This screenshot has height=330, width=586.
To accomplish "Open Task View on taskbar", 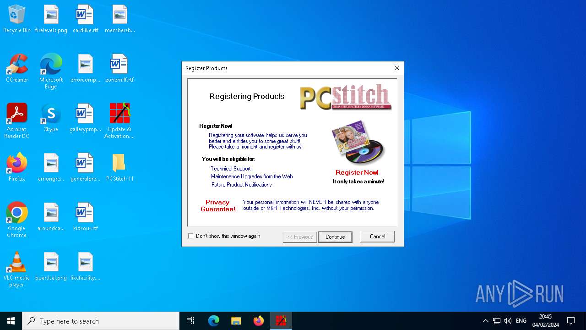I will pos(190,321).
